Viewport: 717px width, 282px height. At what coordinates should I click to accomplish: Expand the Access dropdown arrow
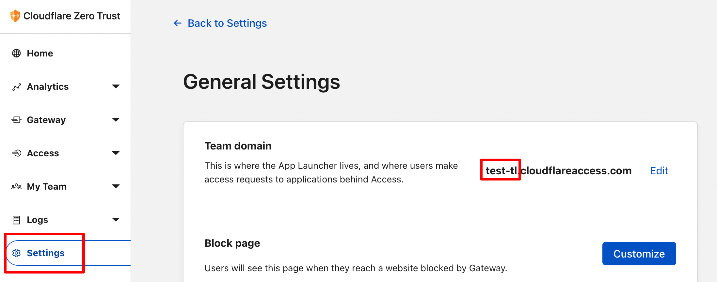[x=116, y=153]
